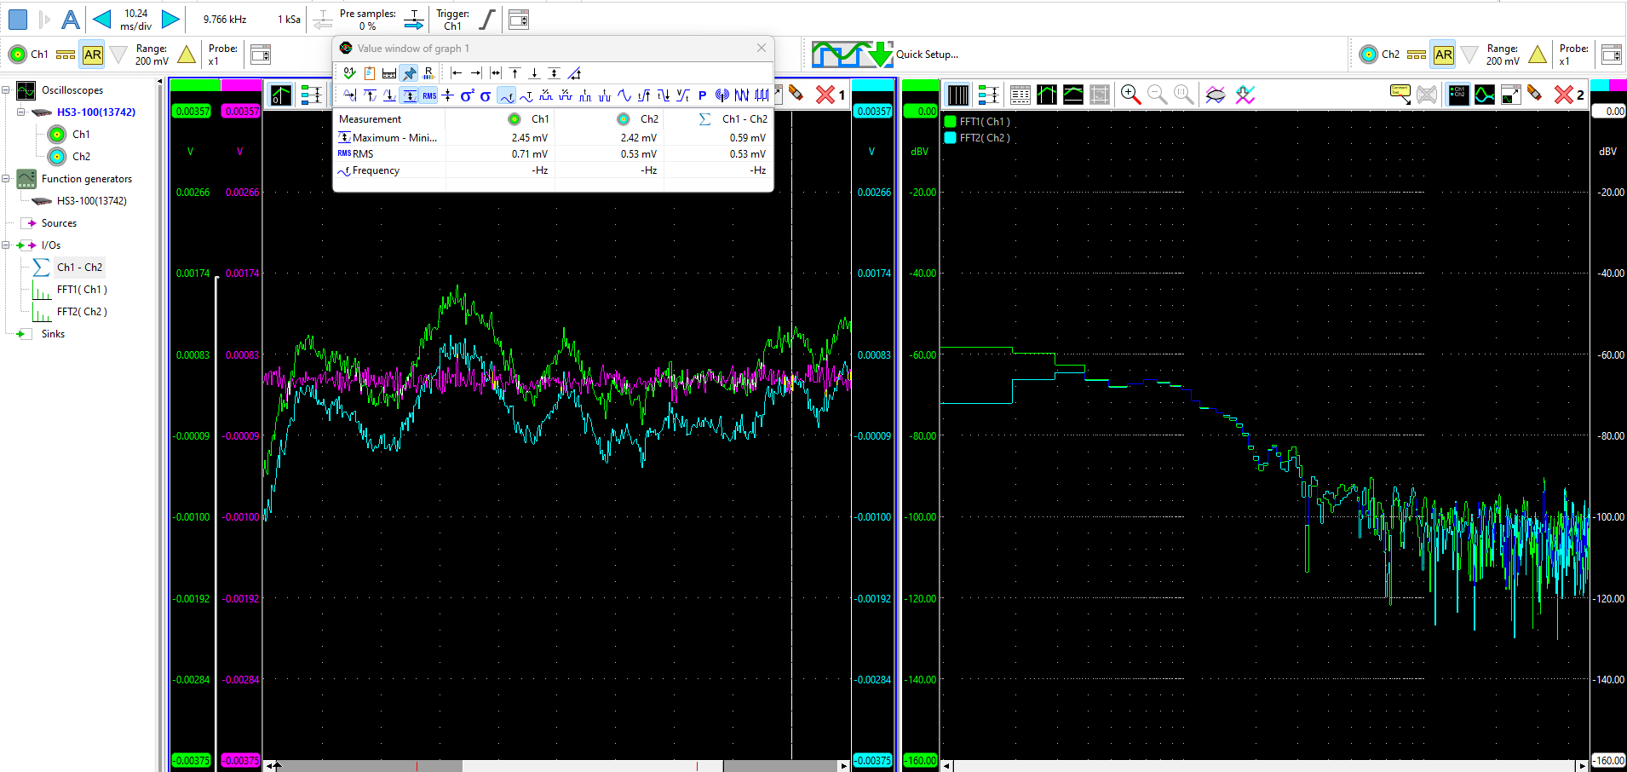This screenshot has width=1627, height=772.
Task: Select Ch1 - Ch2 in the tree
Action: (x=79, y=268)
